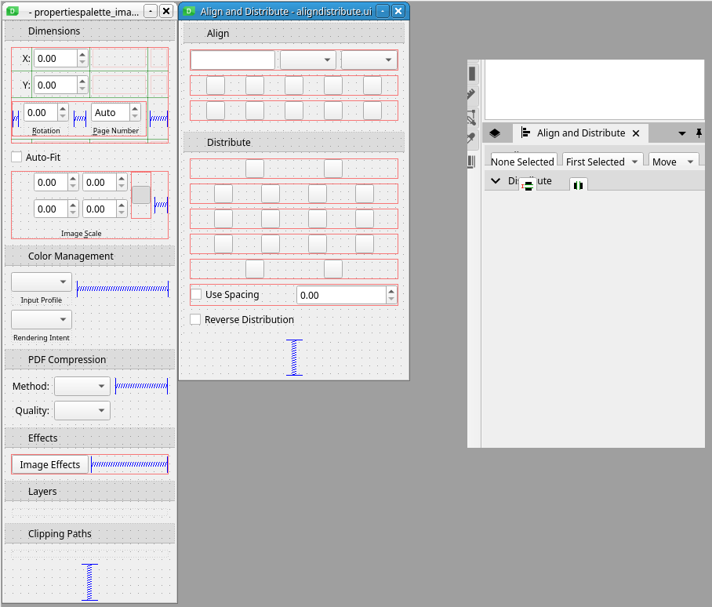Click the None Selected button

click(522, 162)
